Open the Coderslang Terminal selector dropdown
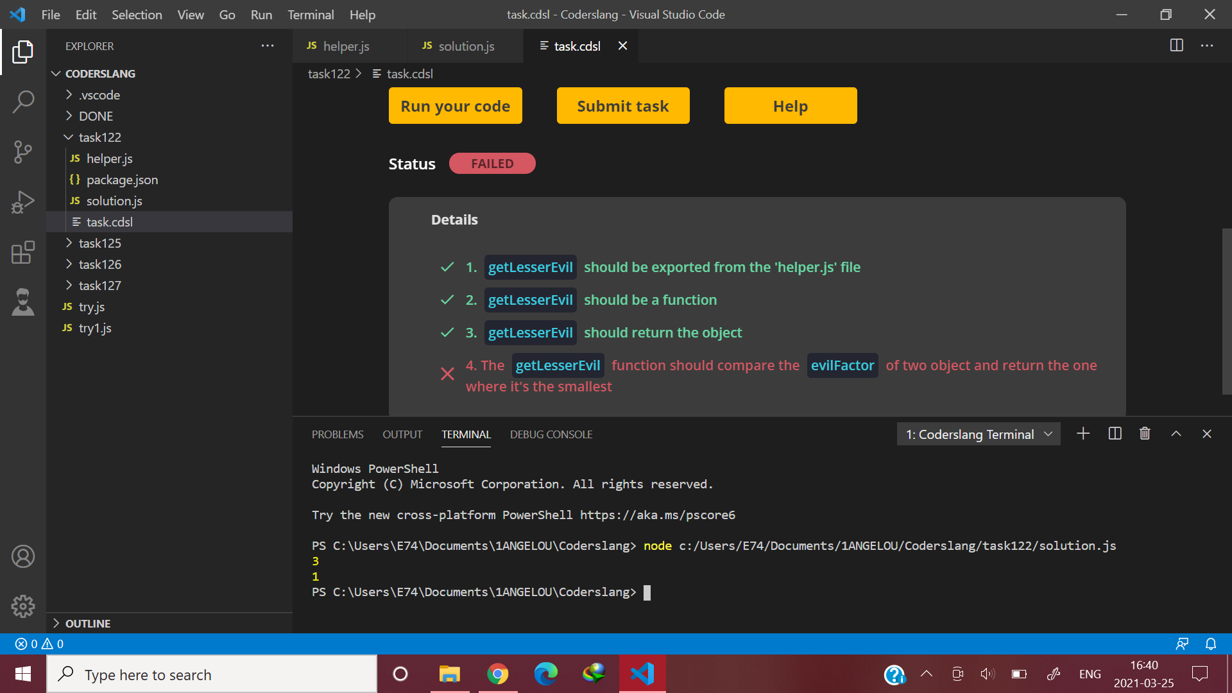This screenshot has height=693, width=1232. pyautogui.click(x=979, y=434)
